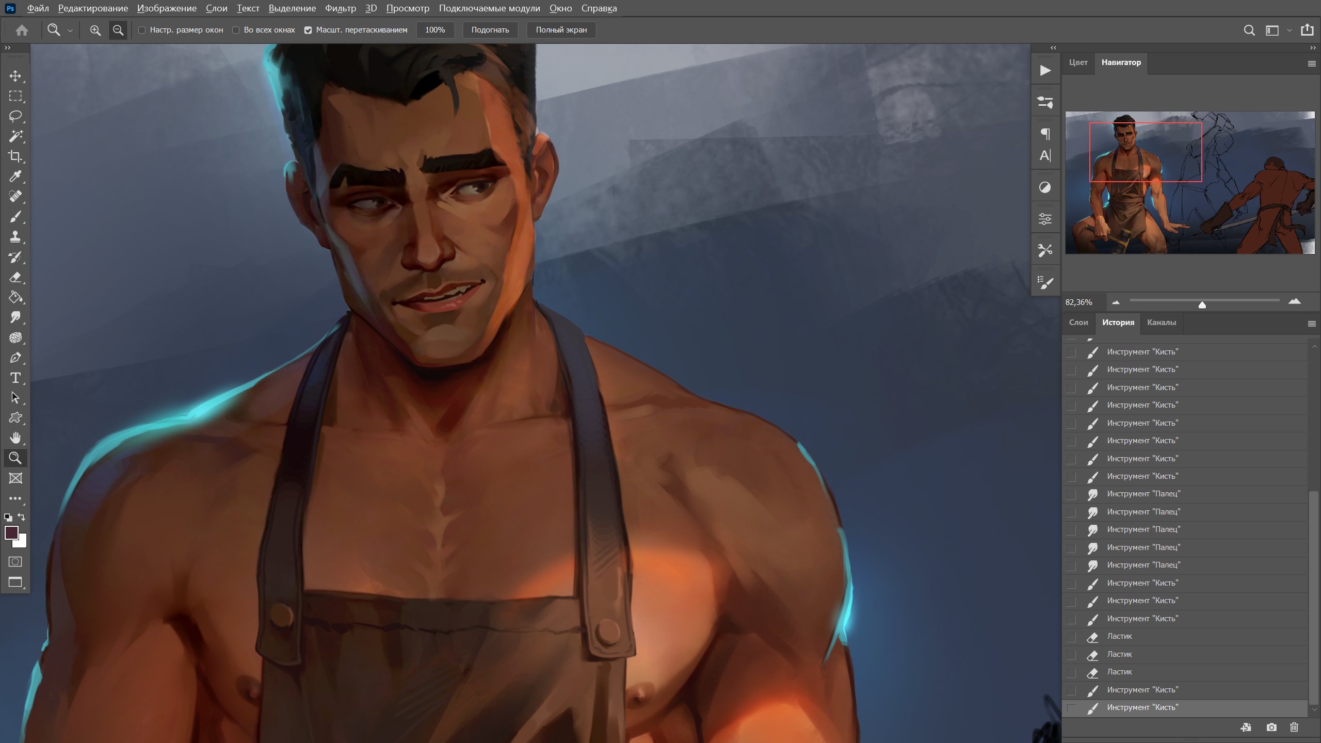Image resolution: width=1321 pixels, height=743 pixels.
Task: Select the Move tool
Action: (15, 76)
